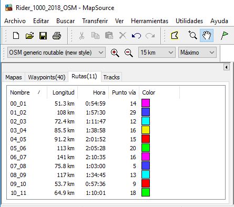The width and height of the screenshot is (234, 207).
Task: Click the 117 km length value
Action: [66, 175]
